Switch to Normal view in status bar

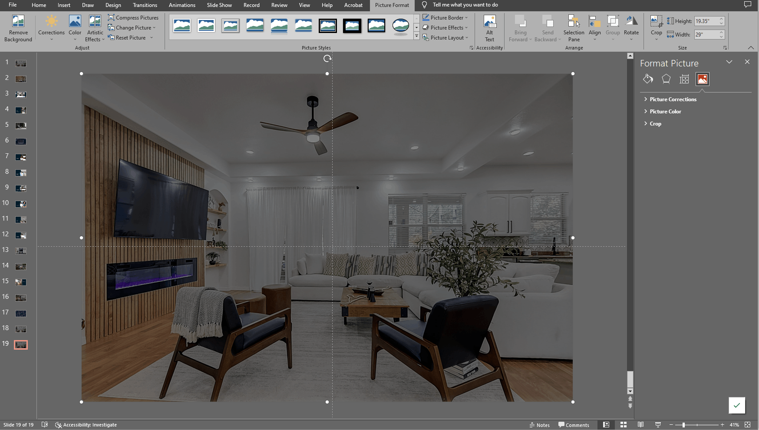coord(606,425)
